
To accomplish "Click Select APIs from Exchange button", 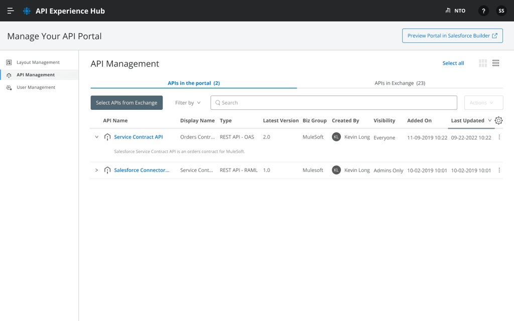I will pyautogui.click(x=126, y=103).
